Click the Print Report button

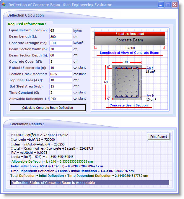click(x=159, y=137)
